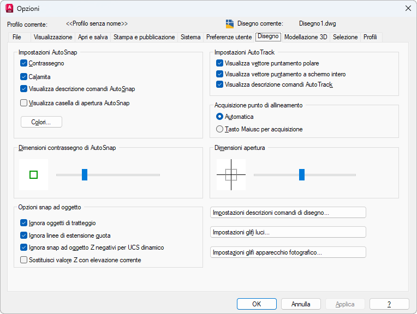The image size is (417, 314).
Task: Click the AutoCAD logo icon in title bar
Action: [x=9, y=8]
